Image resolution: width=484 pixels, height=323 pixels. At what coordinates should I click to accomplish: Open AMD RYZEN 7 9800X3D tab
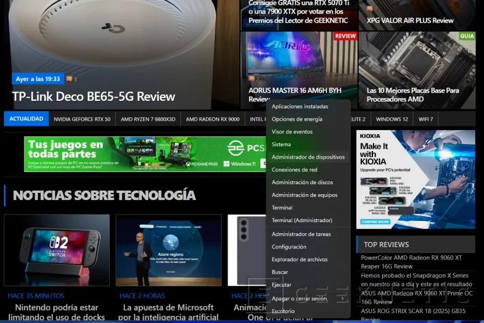[148, 119]
